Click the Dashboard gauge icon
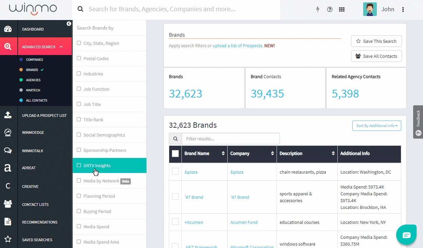The width and height of the screenshot is (423, 248). pyautogui.click(x=8, y=29)
